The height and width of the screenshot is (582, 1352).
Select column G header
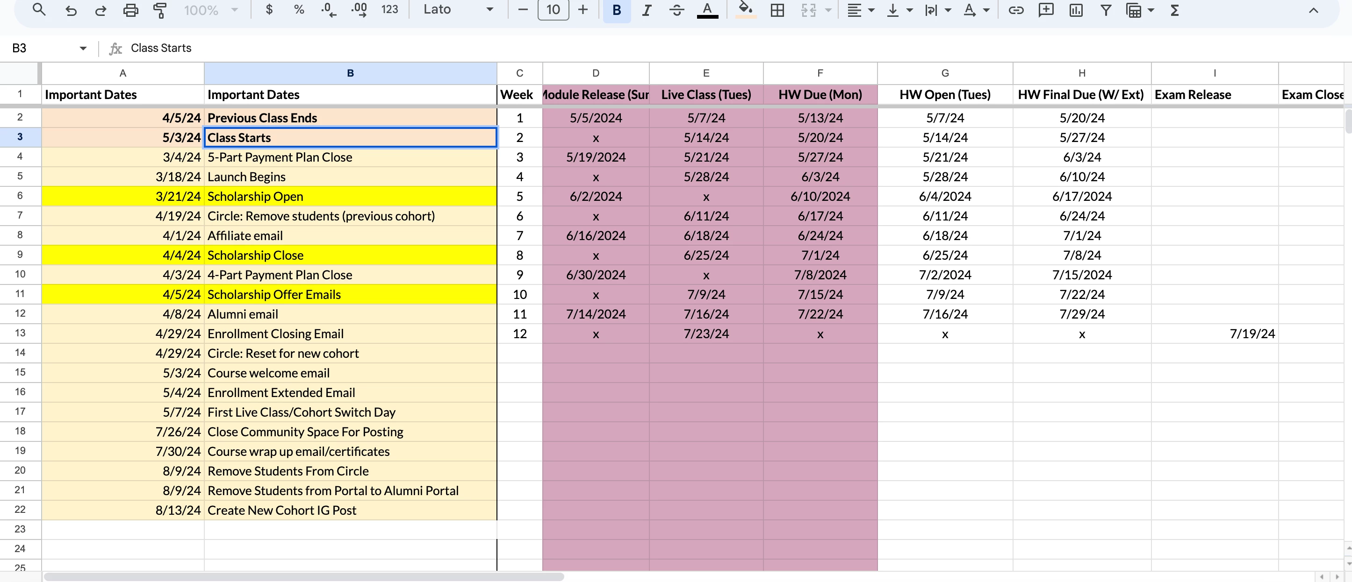tap(945, 73)
